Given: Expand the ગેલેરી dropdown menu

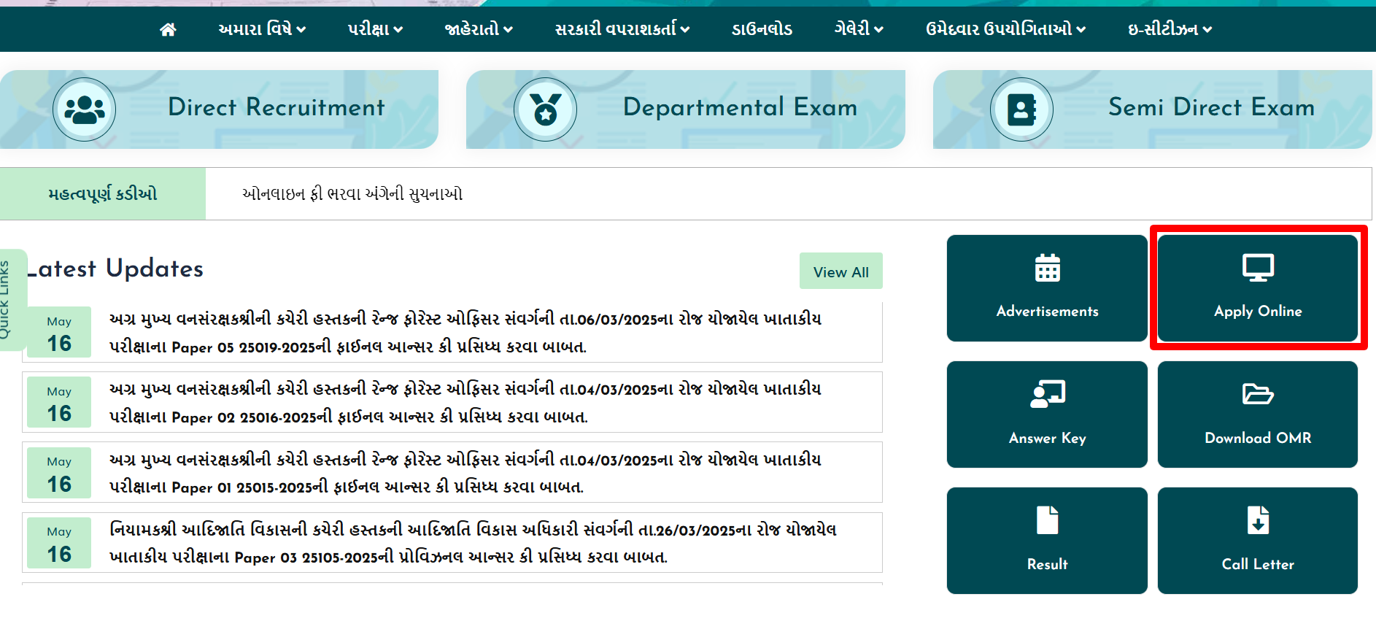Looking at the screenshot, I should [859, 29].
